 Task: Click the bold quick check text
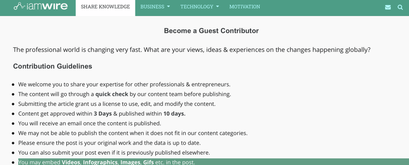coord(112,94)
